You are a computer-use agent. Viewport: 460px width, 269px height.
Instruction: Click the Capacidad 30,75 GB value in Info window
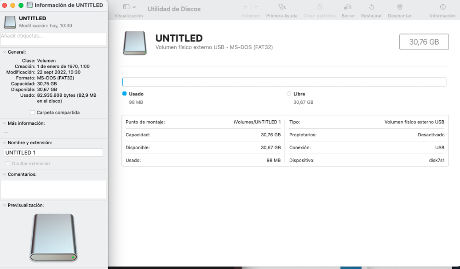[47, 84]
